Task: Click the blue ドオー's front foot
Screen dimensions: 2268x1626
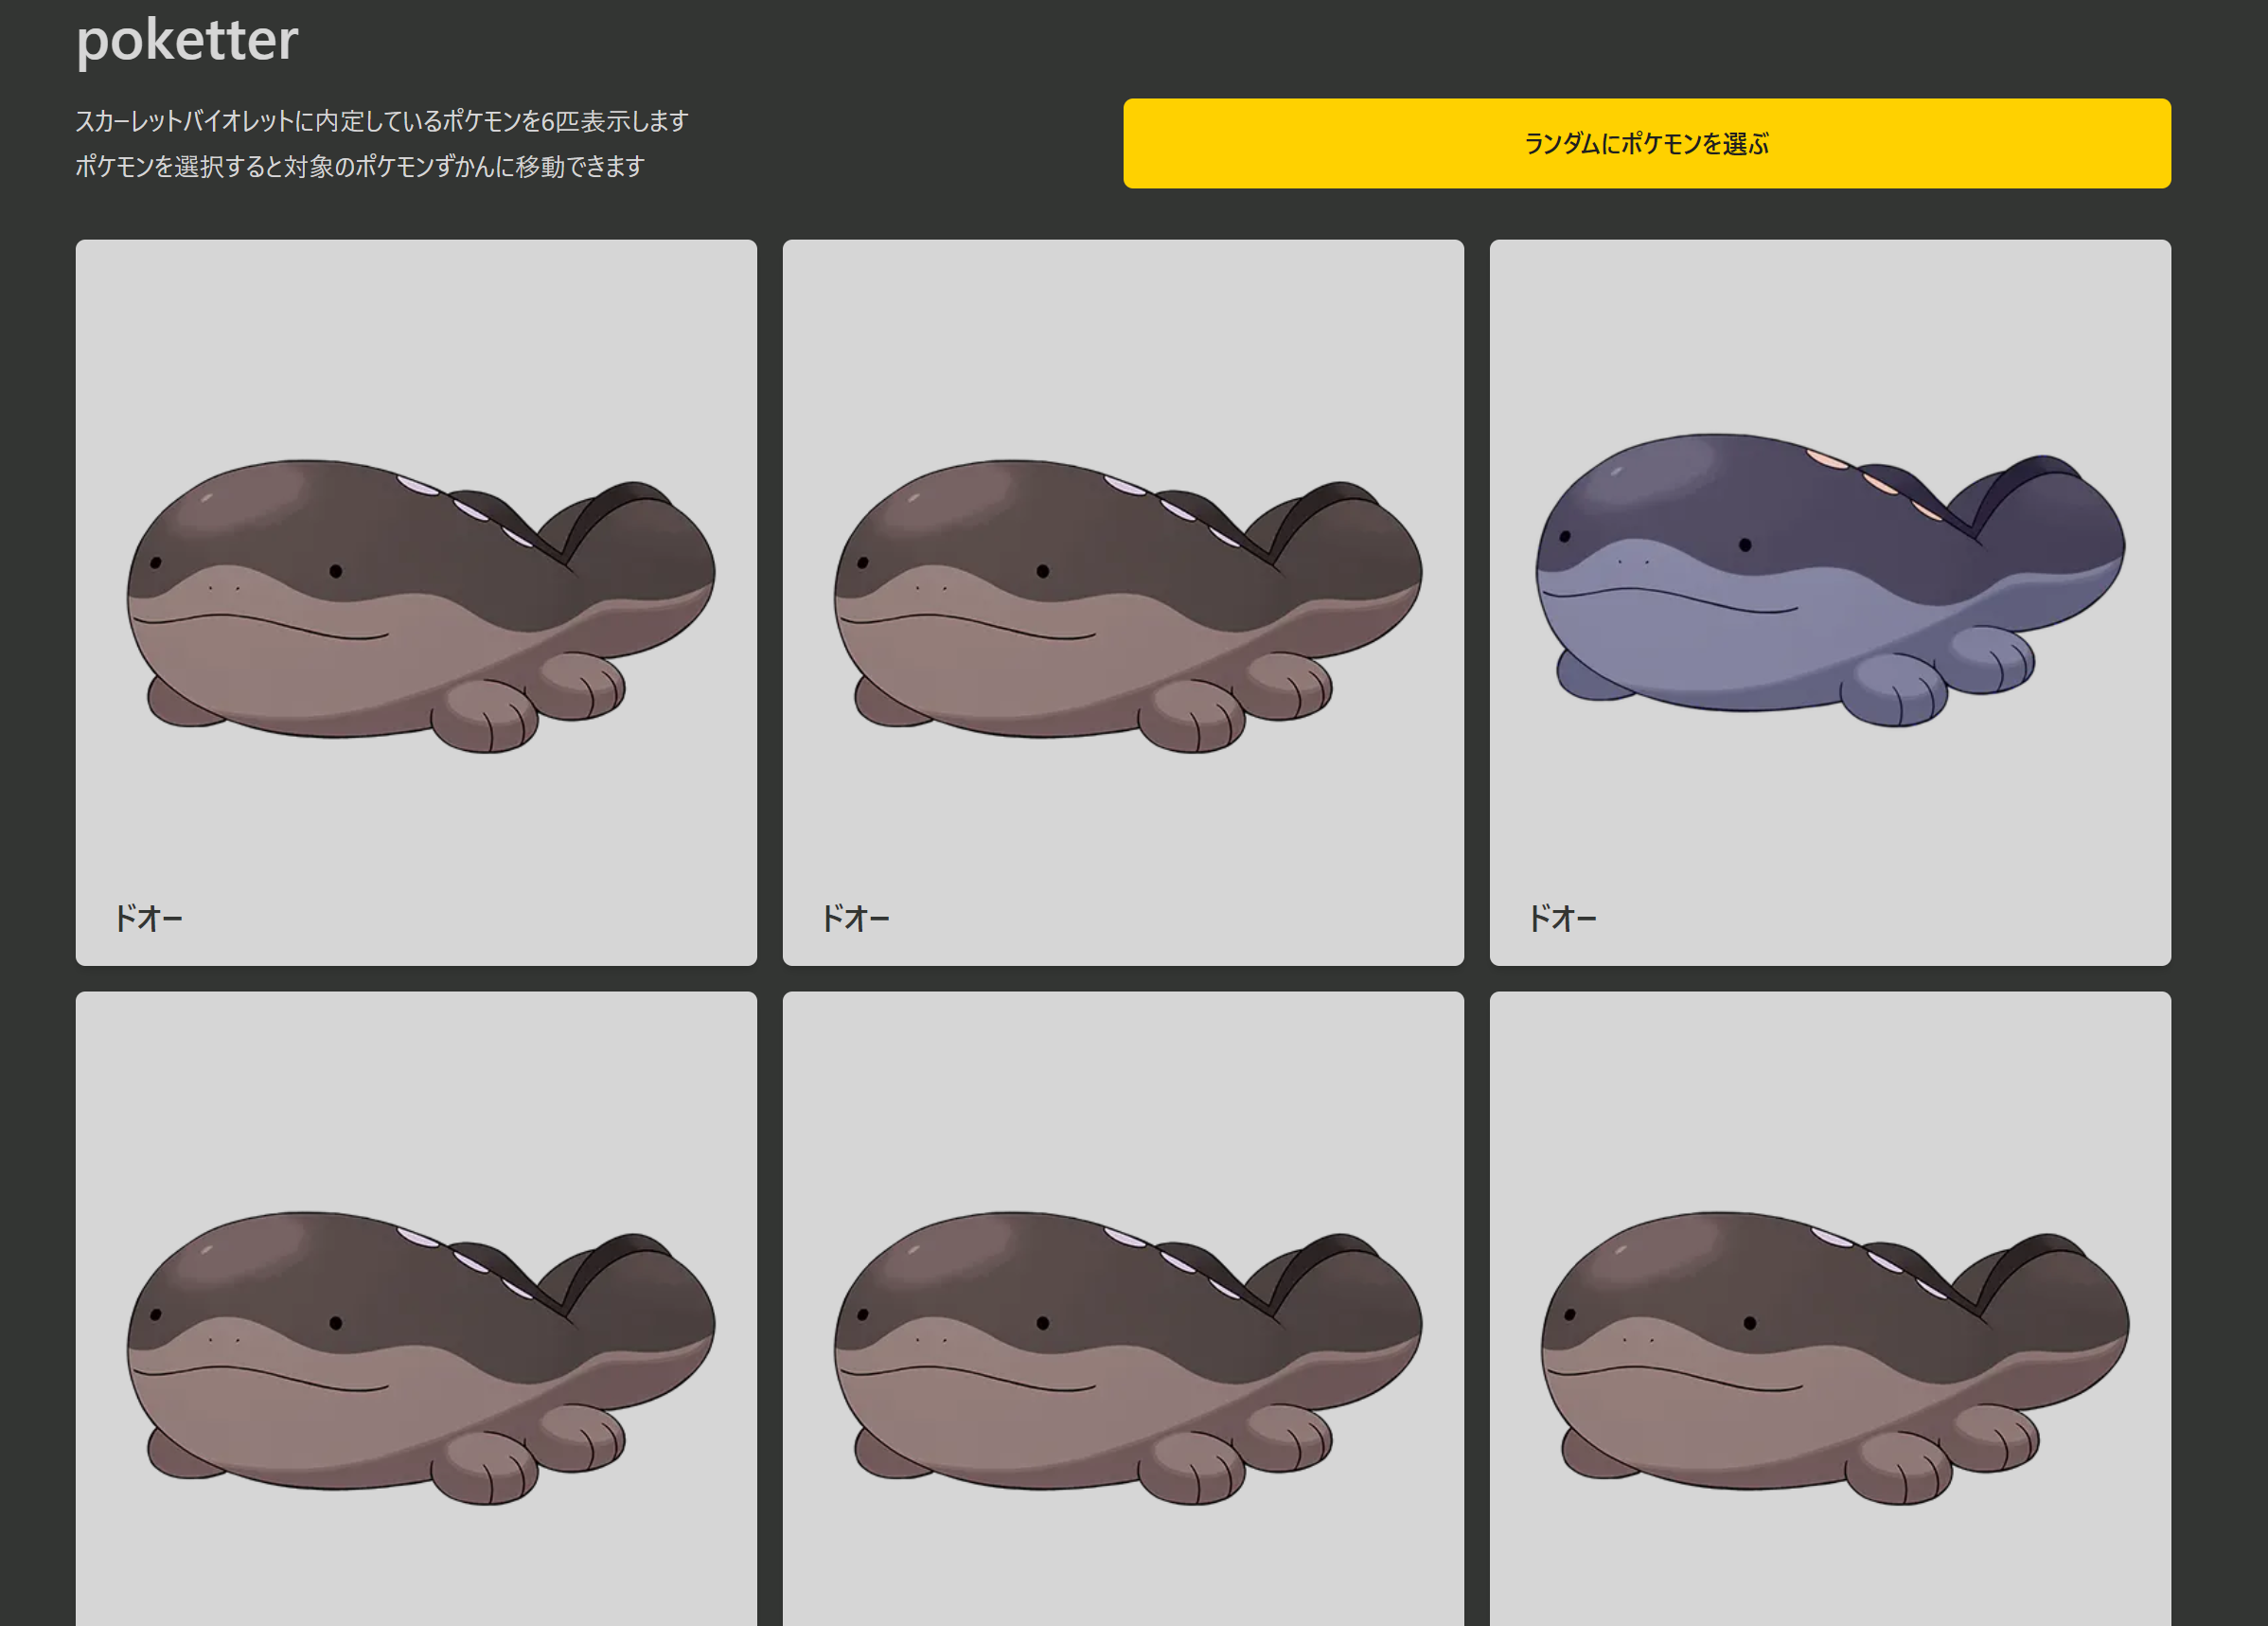Action: [1895, 690]
